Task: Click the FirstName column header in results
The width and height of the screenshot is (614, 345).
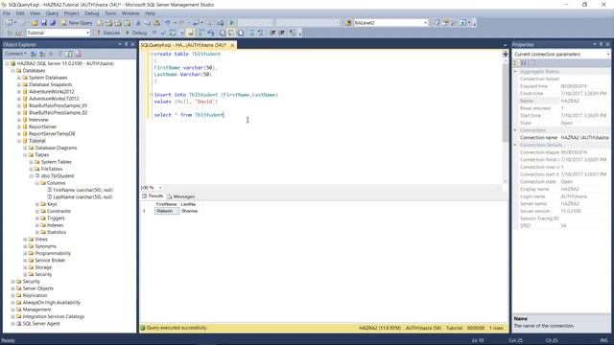Action: coord(167,204)
